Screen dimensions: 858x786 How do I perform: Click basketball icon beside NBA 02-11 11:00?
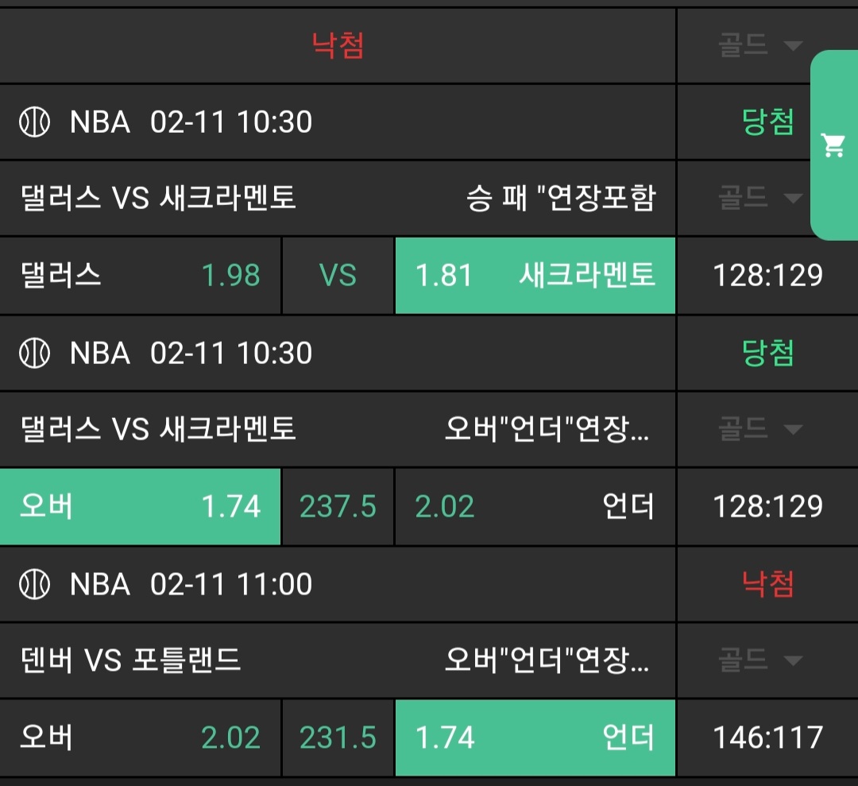(x=34, y=585)
